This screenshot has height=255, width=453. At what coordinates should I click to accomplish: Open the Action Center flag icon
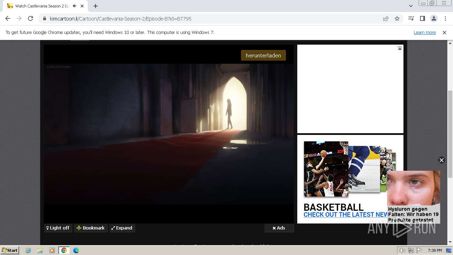click(x=420, y=250)
